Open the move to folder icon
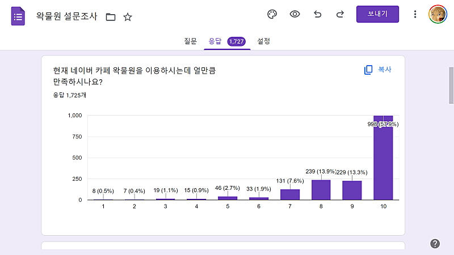 point(111,17)
